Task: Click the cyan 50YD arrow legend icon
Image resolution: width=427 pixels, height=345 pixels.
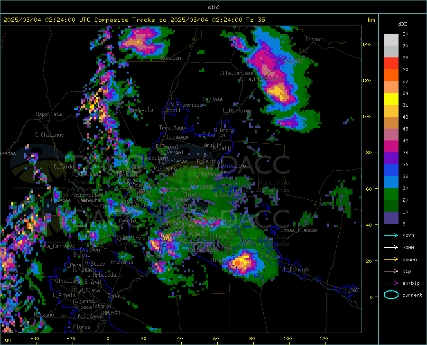Action: coord(391,235)
